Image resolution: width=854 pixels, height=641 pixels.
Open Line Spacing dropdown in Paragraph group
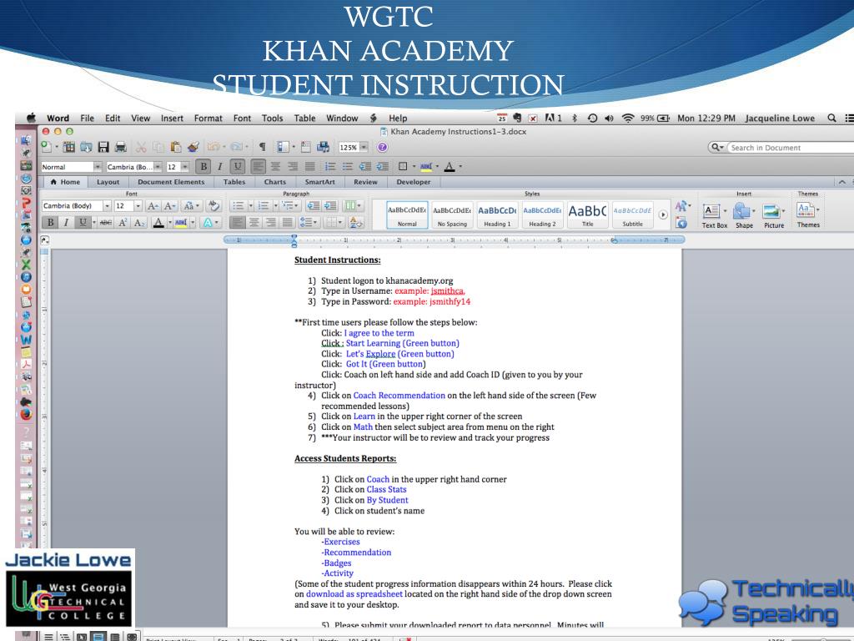(x=309, y=222)
